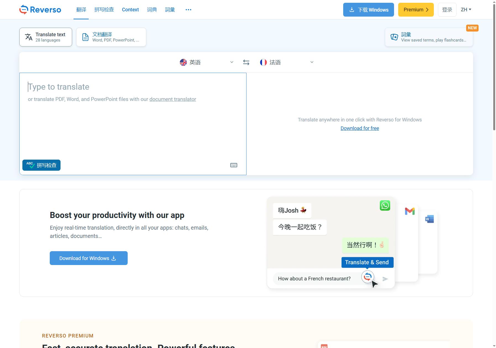Click the translate text language icon
The height and width of the screenshot is (348, 496).
coord(29,37)
